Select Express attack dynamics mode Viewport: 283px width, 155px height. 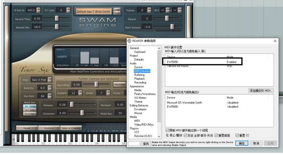[29, 114]
